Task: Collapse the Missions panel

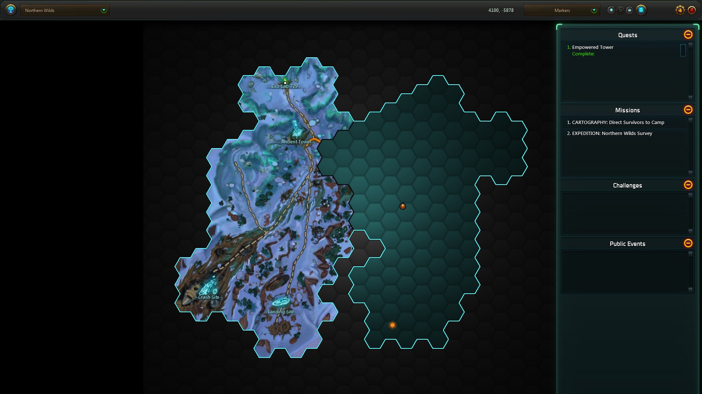Action: point(688,110)
